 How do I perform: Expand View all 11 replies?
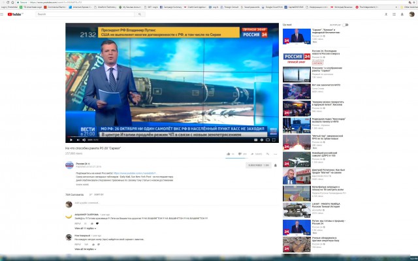point(86,228)
